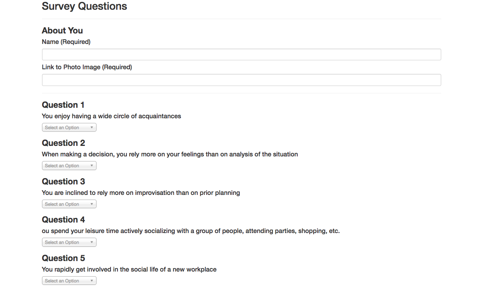Click the 'rely more on your feelings' statement
Image resolution: width=484 pixels, height=291 pixels.
[170, 154]
